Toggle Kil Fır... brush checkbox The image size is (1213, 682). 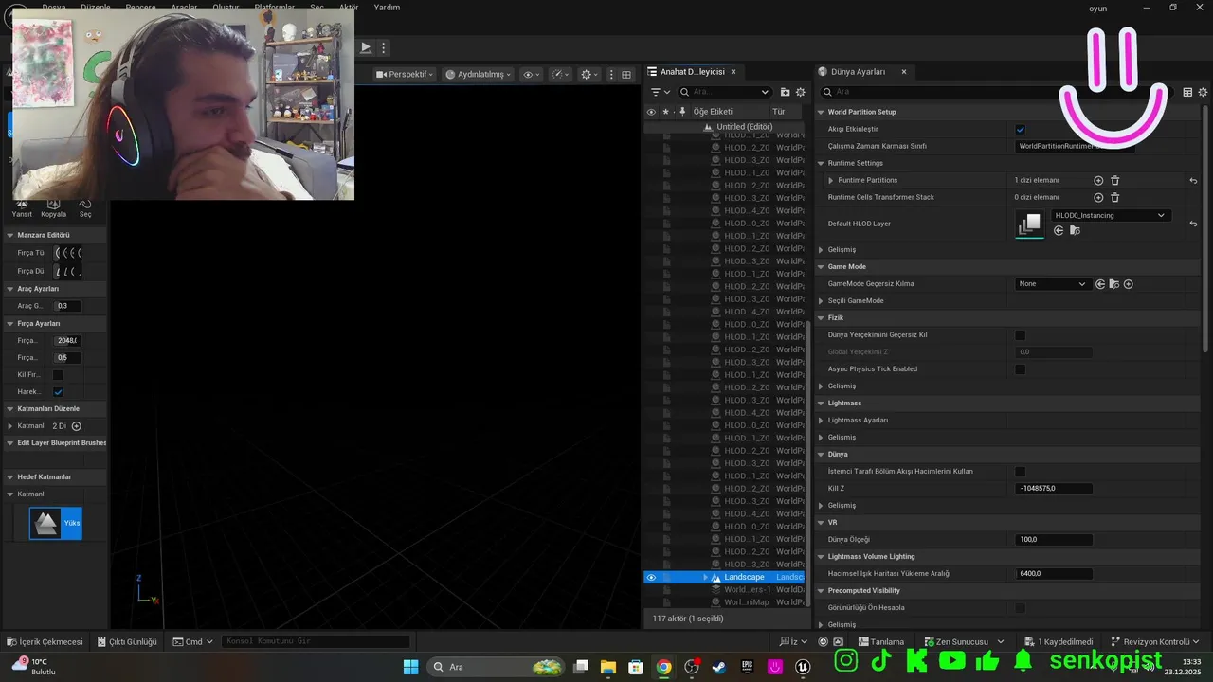[58, 375]
